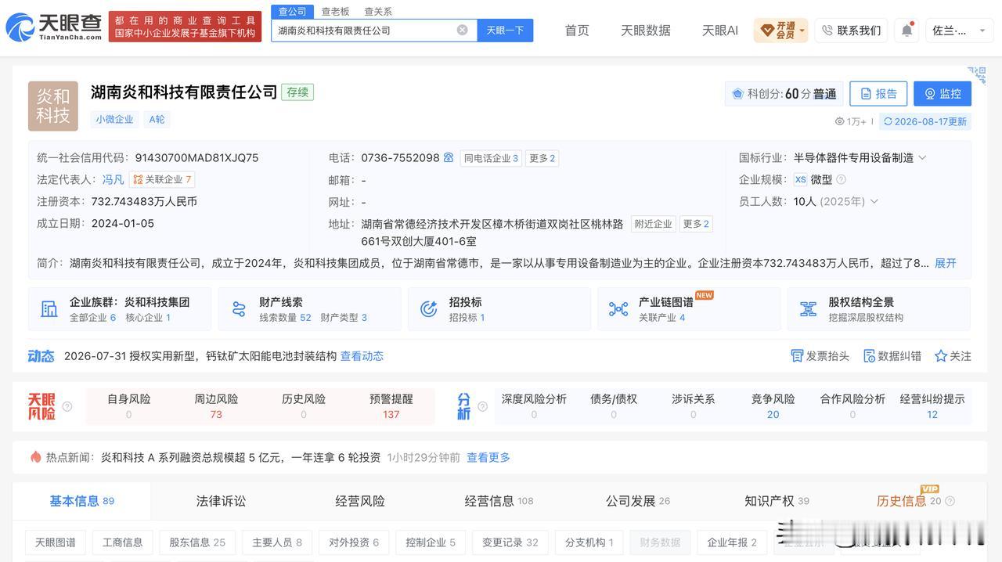Open the 法律诉讼 tab
The image size is (1002, 562).
click(221, 501)
